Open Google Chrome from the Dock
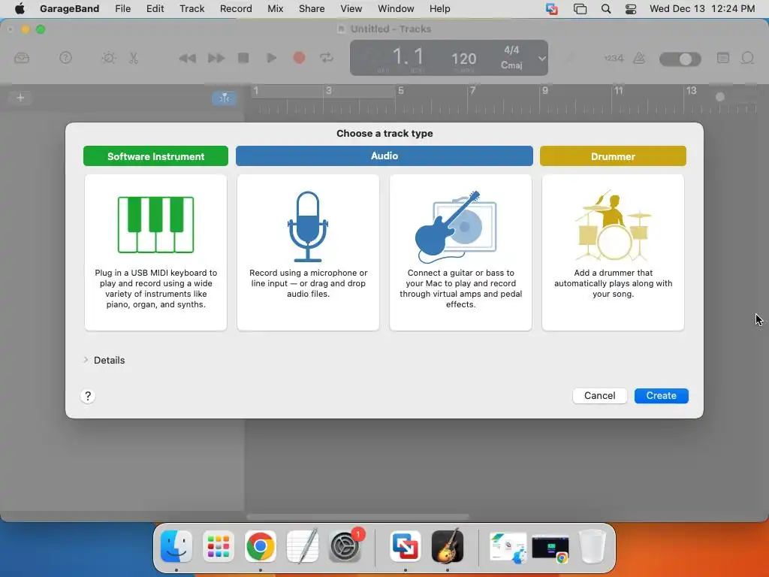 261,546
